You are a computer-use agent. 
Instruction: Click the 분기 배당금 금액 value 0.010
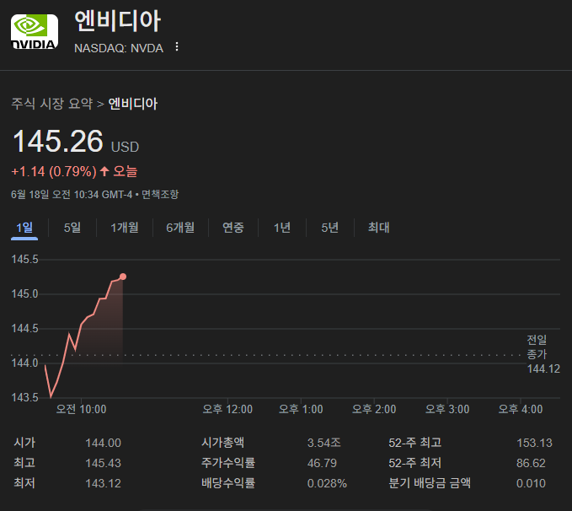point(531,483)
